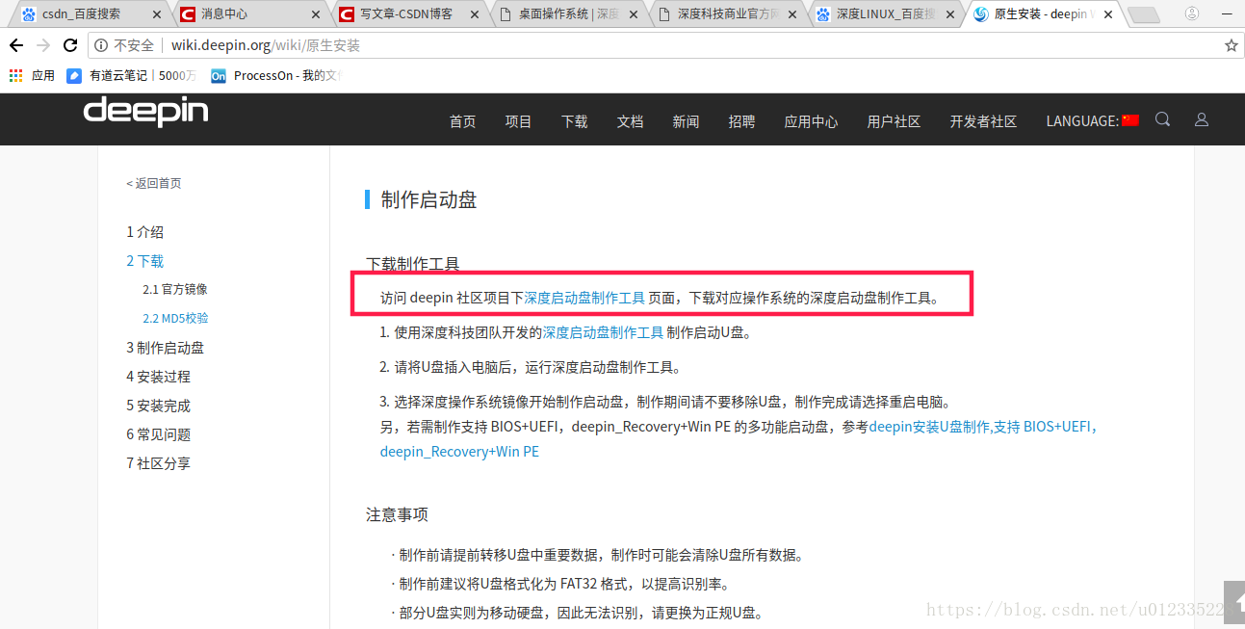Click the 制作启动盘 section heading
This screenshot has width=1245, height=629.
point(428,199)
